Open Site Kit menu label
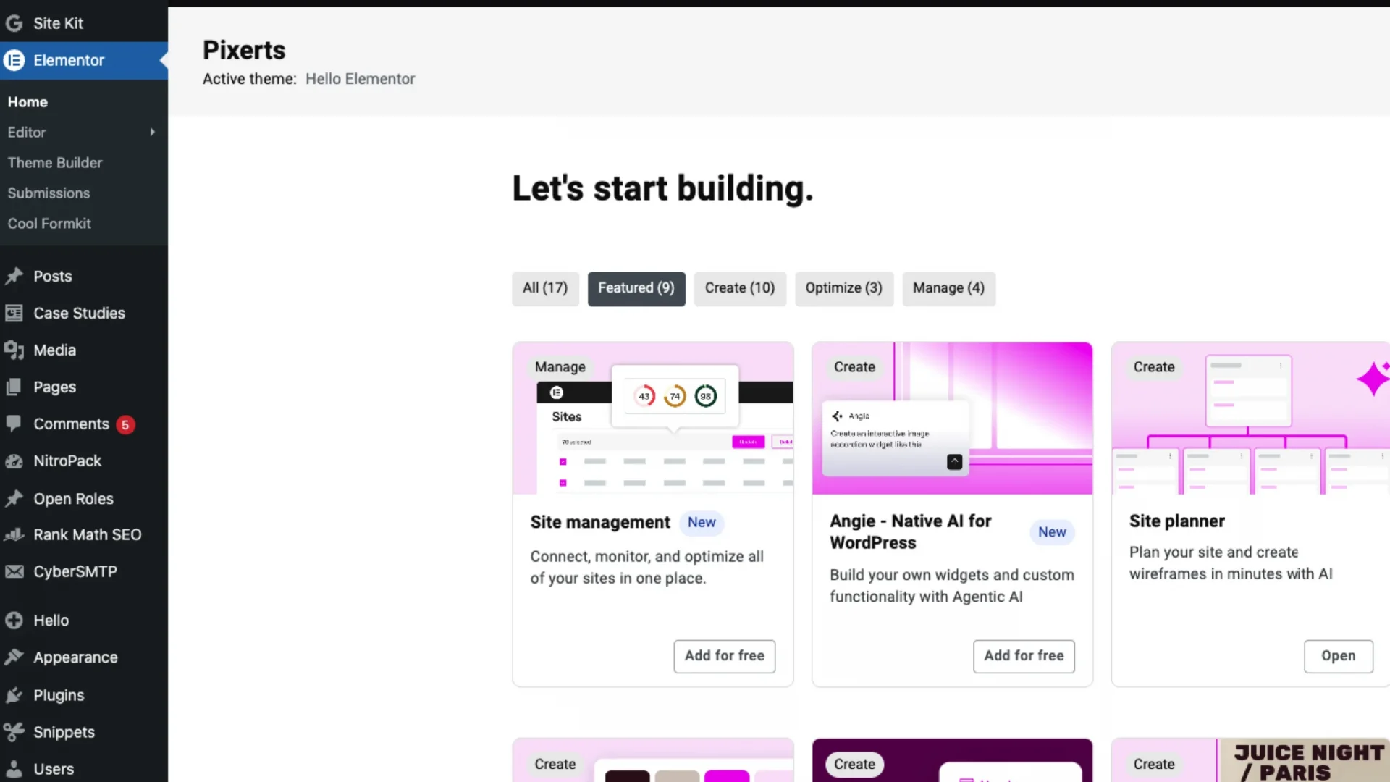Image resolution: width=1390 pixels, height=782 pixels. (x=58, y=23)
